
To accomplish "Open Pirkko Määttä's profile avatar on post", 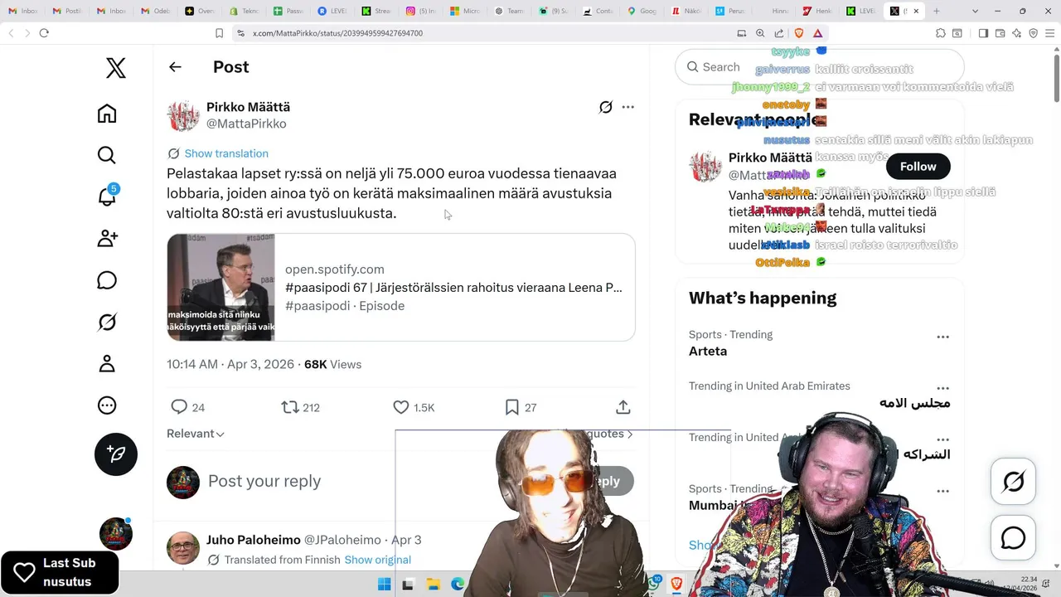I will (183, 115).
